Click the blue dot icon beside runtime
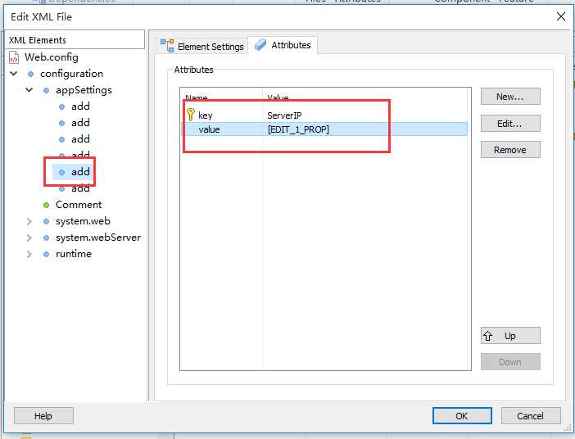 click(46, 254)
